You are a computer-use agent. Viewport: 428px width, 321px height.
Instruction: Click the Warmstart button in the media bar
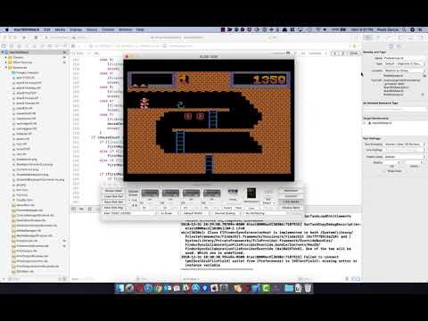tap(291, 191)
